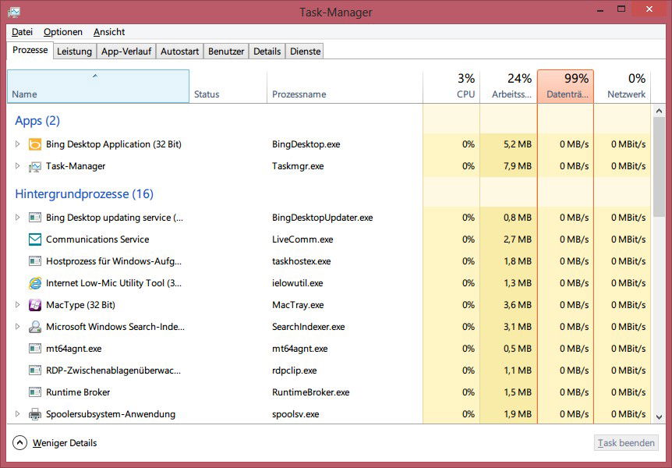Select the ielowutil.exe process name
Image resolution: width=672 pixels, height=468 pixels.
click(x=298, y=283)
